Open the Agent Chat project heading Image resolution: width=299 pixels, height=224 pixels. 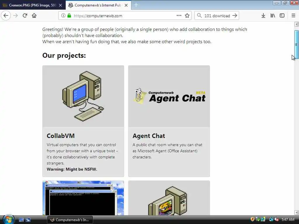point(149,136)
